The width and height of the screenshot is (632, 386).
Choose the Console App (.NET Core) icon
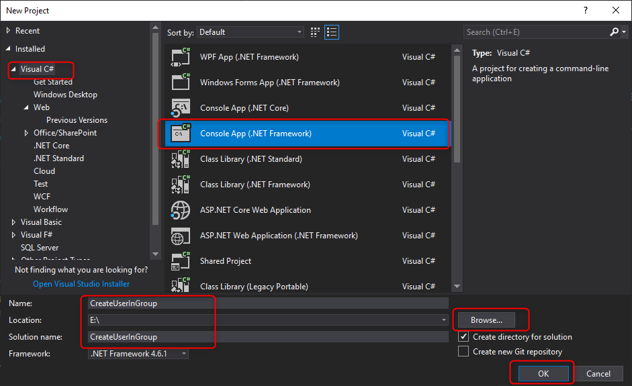(x=180, y=107)
